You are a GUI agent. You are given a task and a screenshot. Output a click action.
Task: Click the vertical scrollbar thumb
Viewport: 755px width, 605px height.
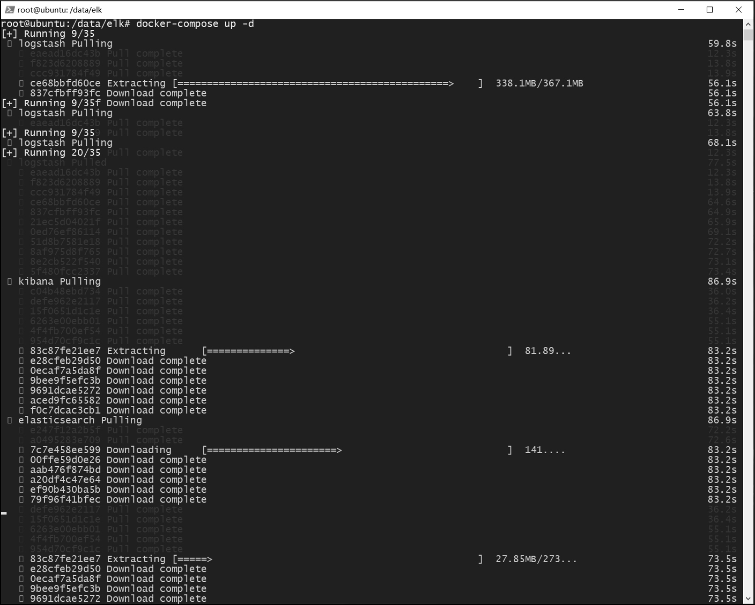pos(748,35)
